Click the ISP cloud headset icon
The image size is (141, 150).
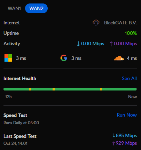click(96, 23)
